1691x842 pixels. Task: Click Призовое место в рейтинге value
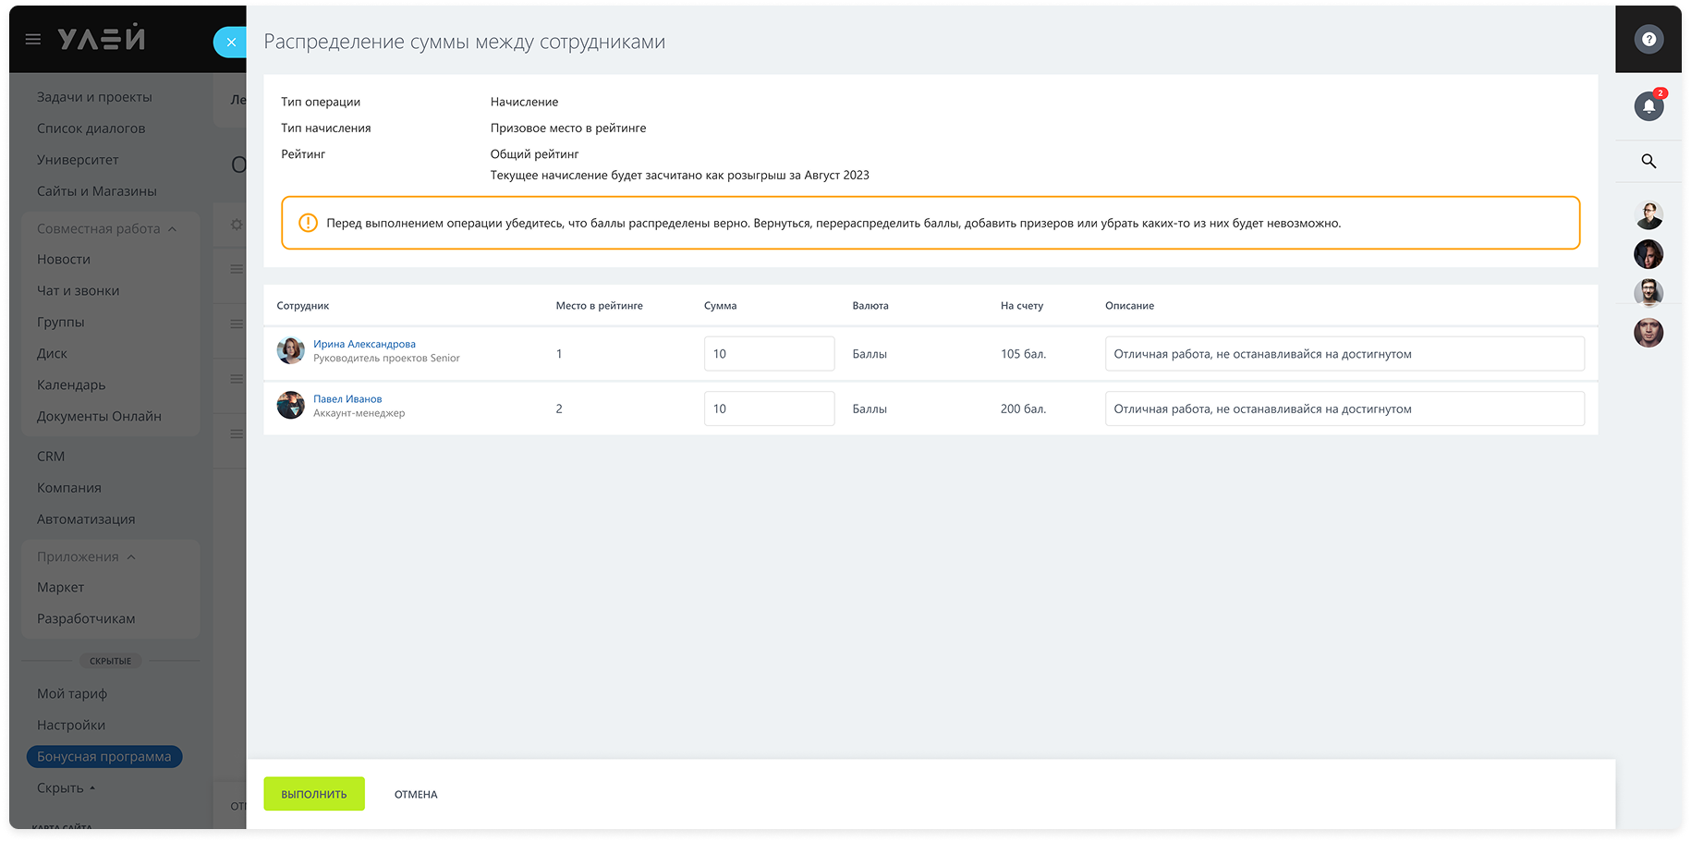tap(568, 128)
